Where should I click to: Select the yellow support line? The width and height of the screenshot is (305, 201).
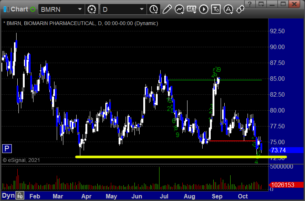click(181, 157)
